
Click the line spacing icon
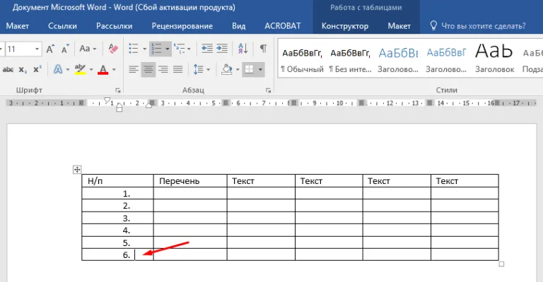pyautogui.click(x=198, y=70)
